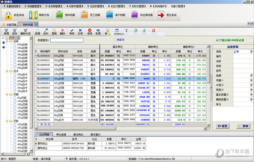Click 复制 copy icon

click(x=54, y=30)
